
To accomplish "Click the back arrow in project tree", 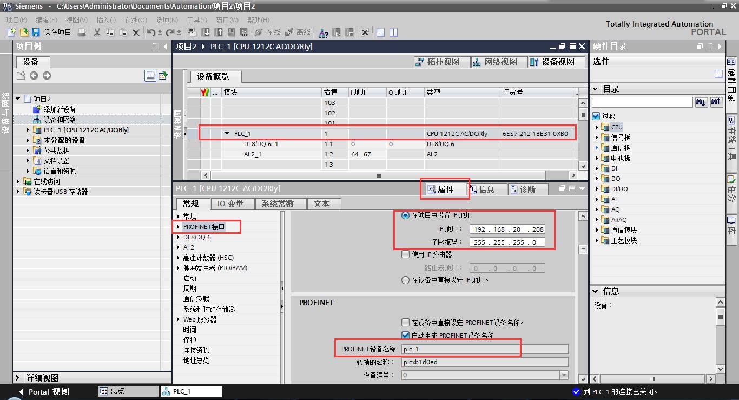I will click(34, 76).
